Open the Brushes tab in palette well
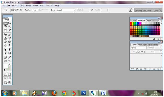Screen dimensions: 164x97 pos(139,11)
